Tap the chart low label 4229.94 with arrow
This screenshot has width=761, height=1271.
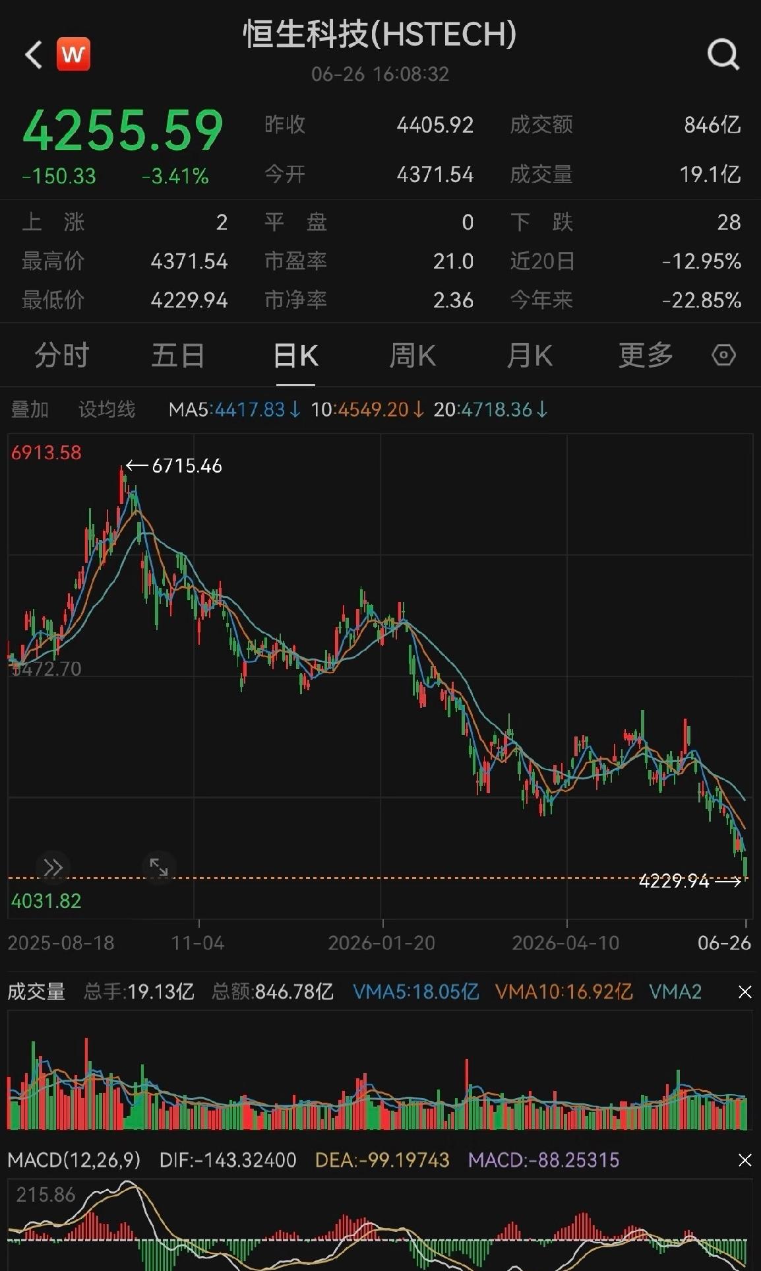click(x=690, y=881)
